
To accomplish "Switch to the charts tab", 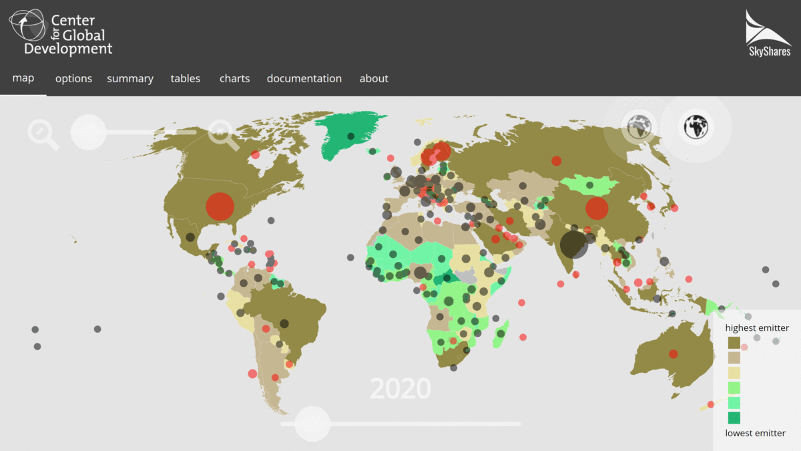I will [x=235, y=78].
